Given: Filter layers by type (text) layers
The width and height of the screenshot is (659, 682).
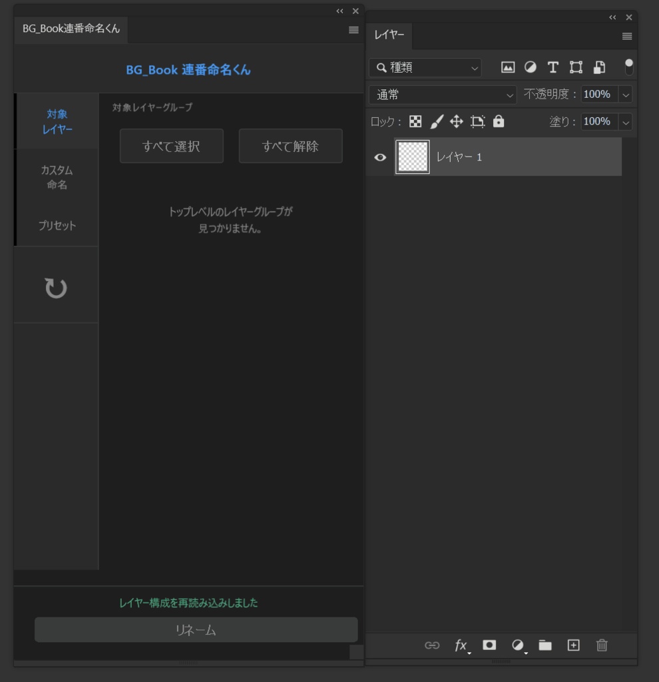Looking at the screenshot, I should pyautogui.click(x=553, y=67).
